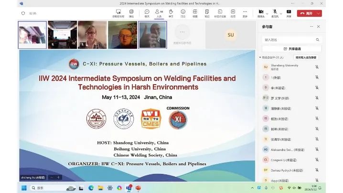
Task: Pop out the shared content window
Action: coord(131,12)
